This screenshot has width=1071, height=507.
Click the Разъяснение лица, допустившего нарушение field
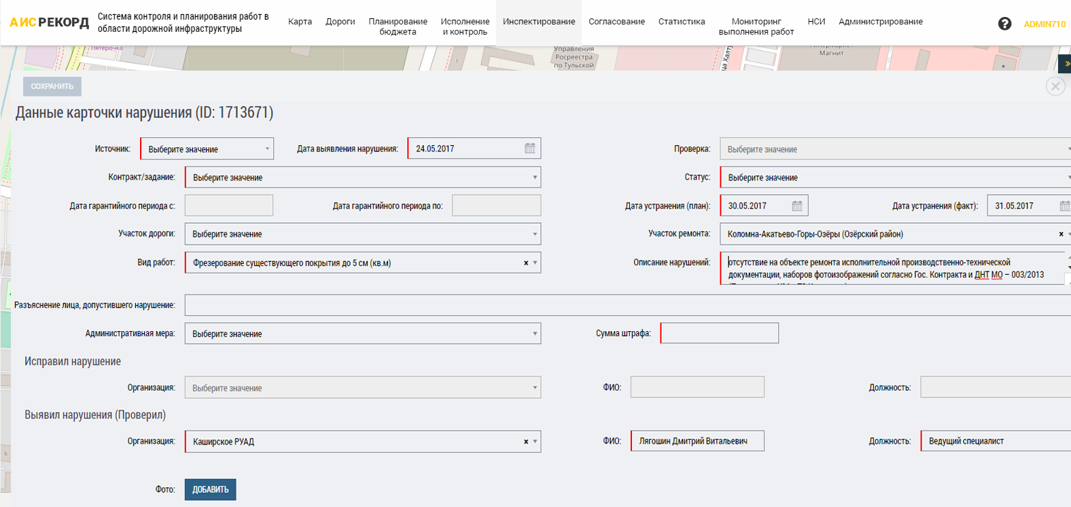click(628, 305)
